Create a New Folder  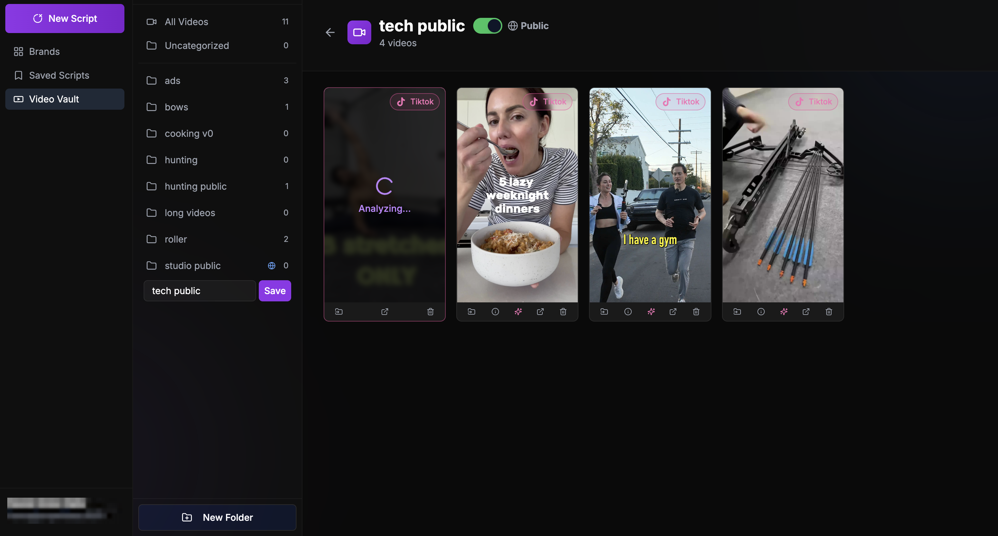(217, 517)
